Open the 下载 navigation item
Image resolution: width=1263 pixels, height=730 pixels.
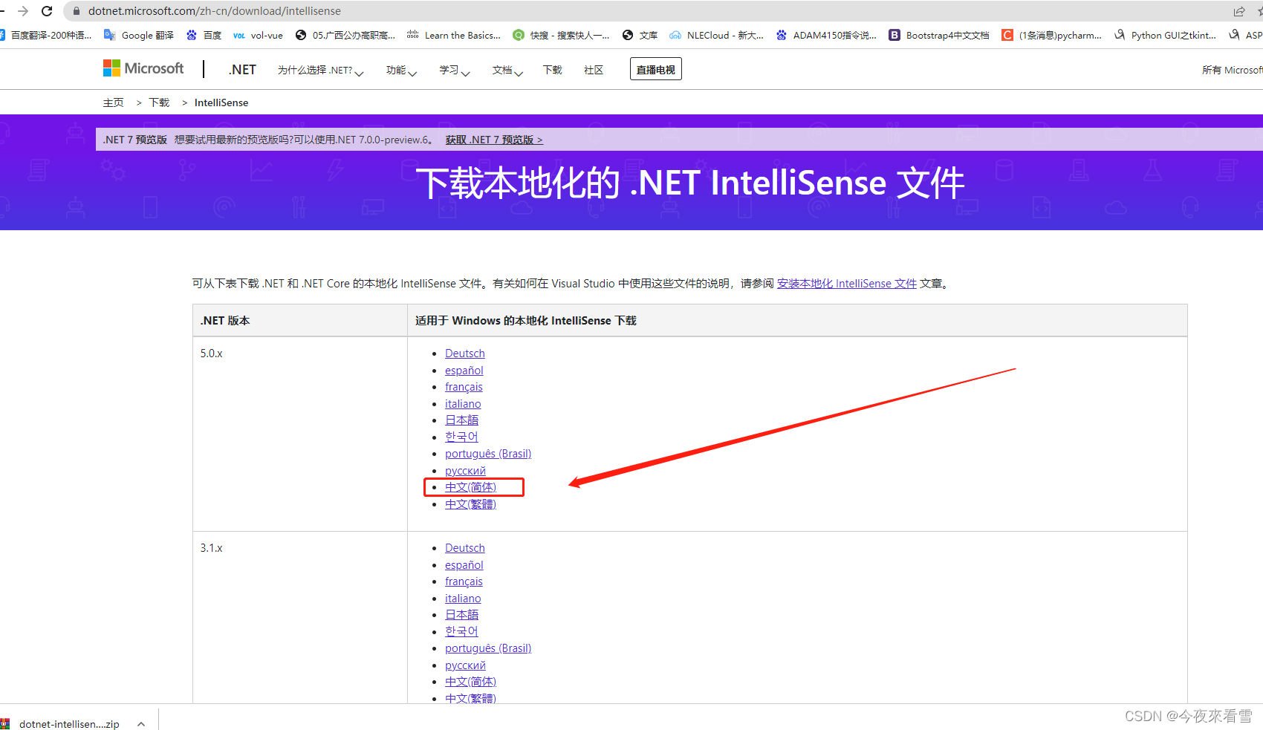[552, 70]
